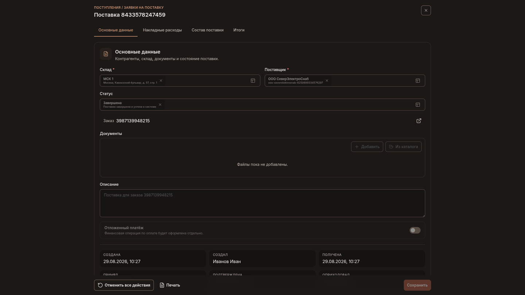
Task: Click Отменить все действия button
Action: pos(124,285)
